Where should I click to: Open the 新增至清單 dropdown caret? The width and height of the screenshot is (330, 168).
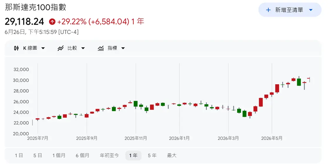[311, 10]
